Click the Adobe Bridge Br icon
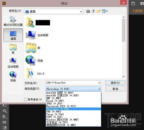This screenshot has height=130, width=144. click(133, 4)
